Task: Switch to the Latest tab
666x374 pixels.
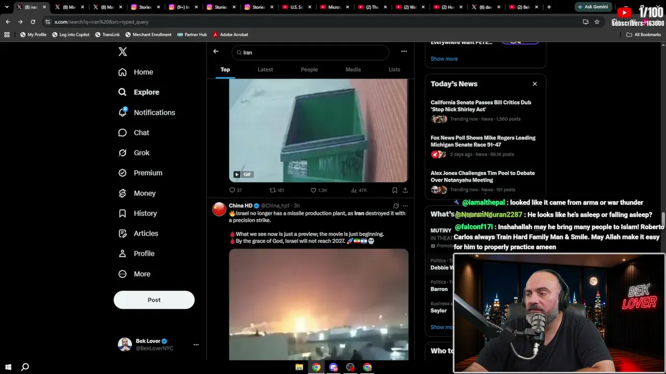Action: coord(265,70)
